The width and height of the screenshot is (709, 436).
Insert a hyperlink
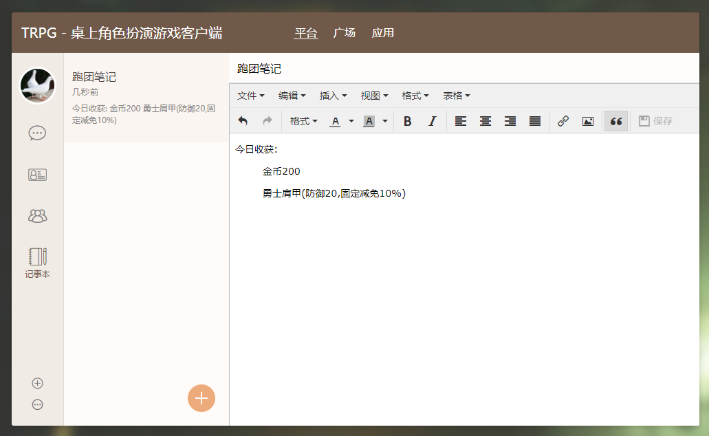(563, 121)
